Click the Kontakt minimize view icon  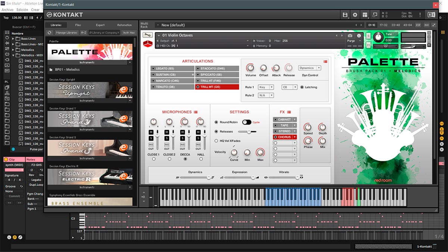pos(375,15)
